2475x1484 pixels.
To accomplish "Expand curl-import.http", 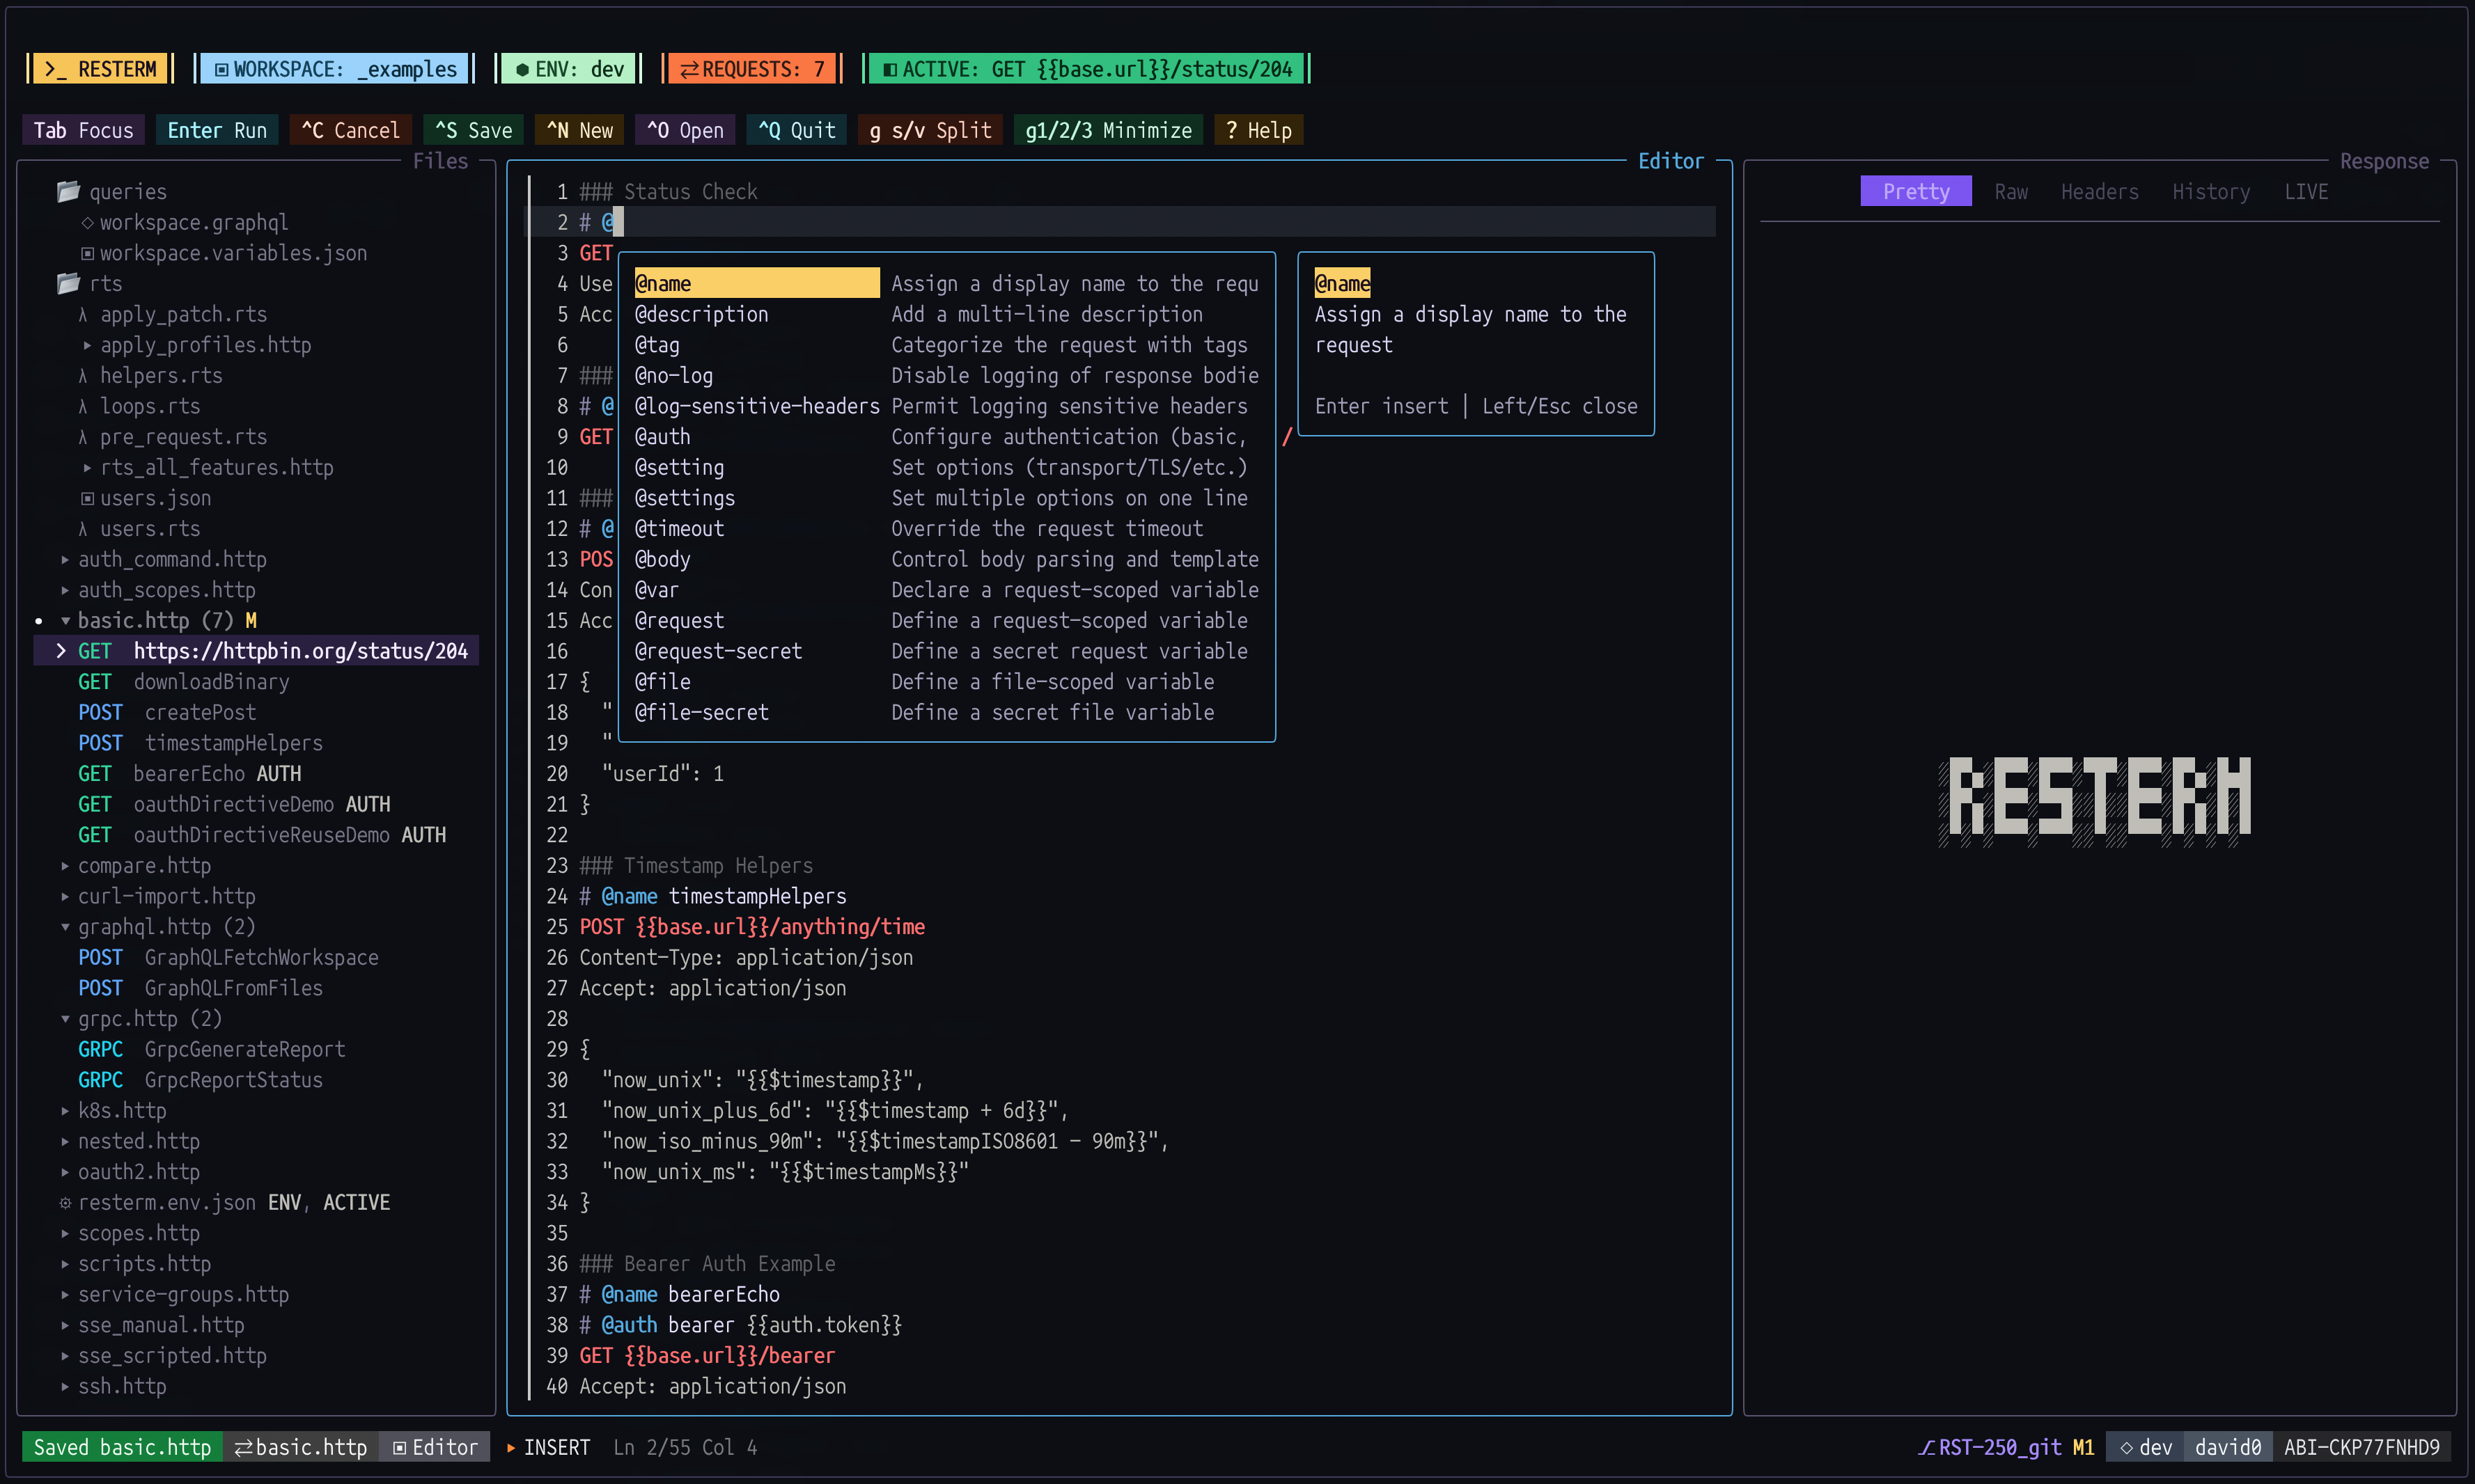I will point(65,896).
